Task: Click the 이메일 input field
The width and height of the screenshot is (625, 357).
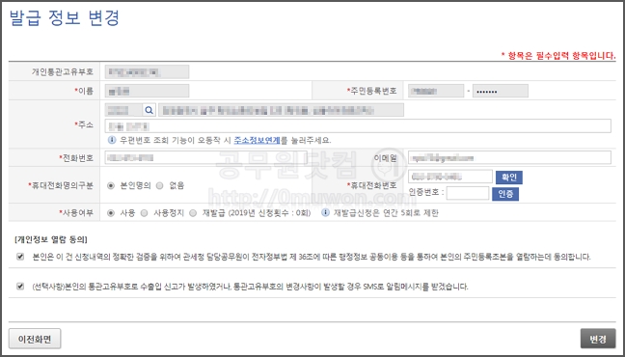Action: (x=509, y=157)
